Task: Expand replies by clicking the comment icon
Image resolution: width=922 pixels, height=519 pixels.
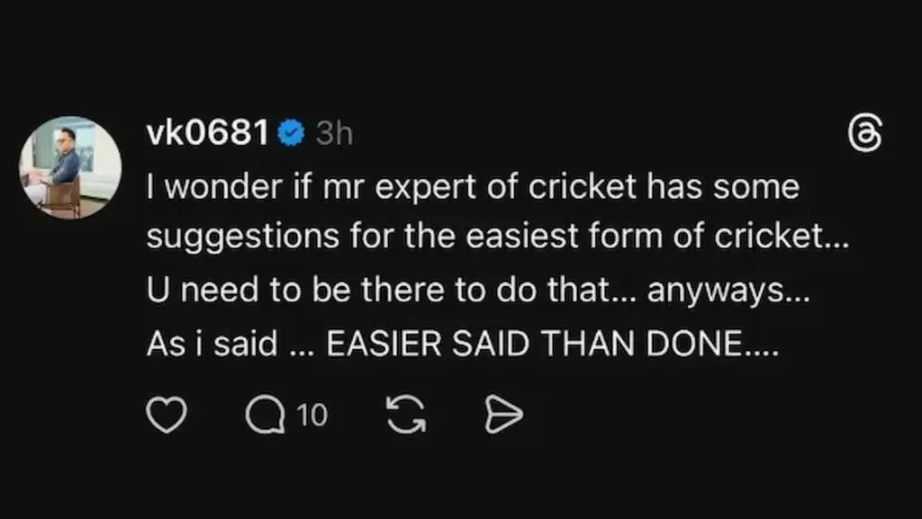Action: point(266,414)
